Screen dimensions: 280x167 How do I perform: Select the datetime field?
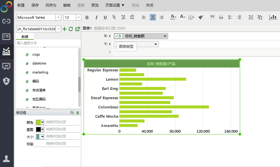(x=39, y=63)
